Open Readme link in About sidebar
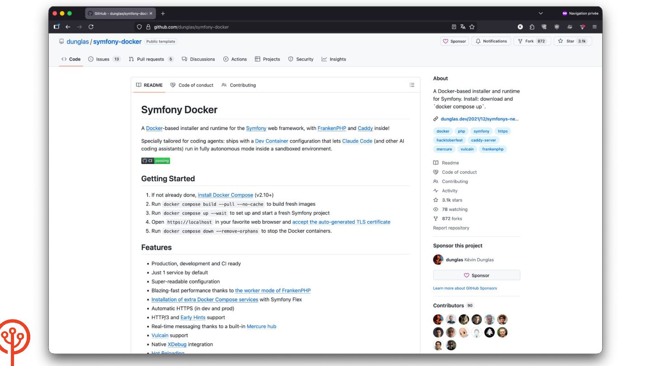The width and height of the screenshot is (651, 366). point(446,163)
